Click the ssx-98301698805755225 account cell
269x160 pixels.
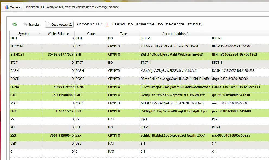[x=240, y=137]
